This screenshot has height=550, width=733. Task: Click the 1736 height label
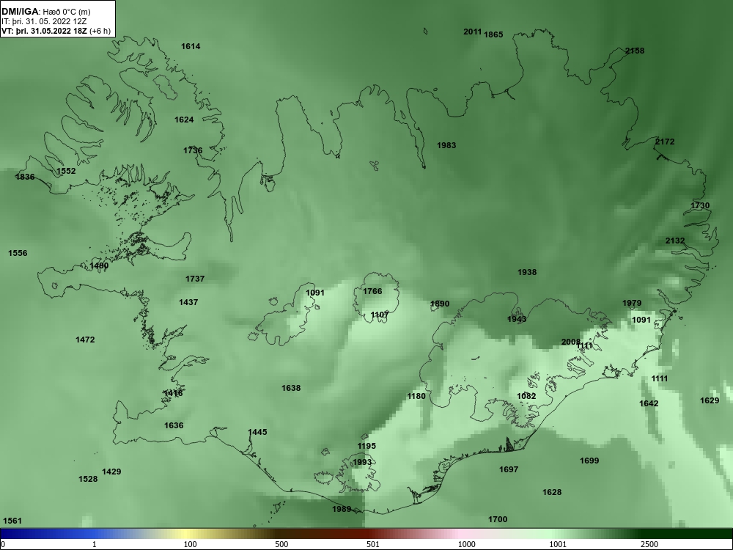tap(193, 150)
